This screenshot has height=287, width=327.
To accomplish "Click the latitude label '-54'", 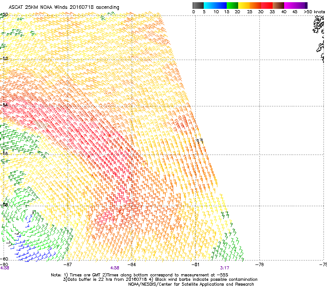I will coord(4,105).
